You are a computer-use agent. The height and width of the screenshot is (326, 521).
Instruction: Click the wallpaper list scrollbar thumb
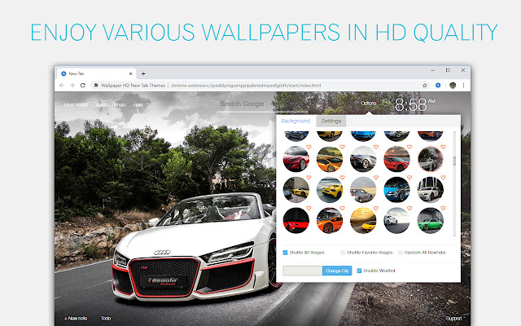tap(454, 161)
